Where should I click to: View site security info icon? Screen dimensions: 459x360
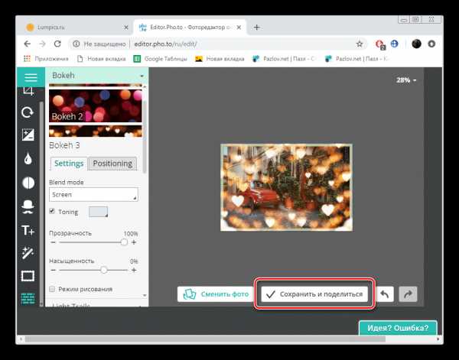[76, 44]
